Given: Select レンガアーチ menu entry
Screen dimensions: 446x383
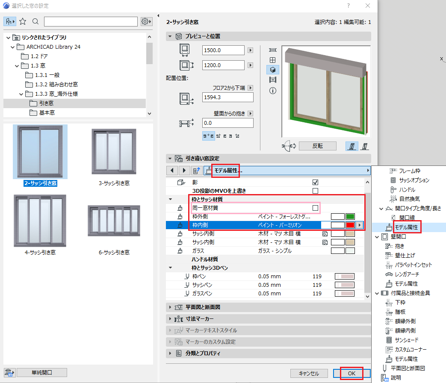Looking at the screenshot, I should [407, 274].
